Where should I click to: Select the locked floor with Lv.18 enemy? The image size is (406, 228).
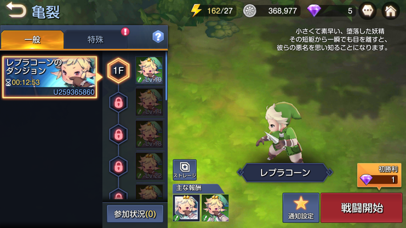tap(119, 135)
